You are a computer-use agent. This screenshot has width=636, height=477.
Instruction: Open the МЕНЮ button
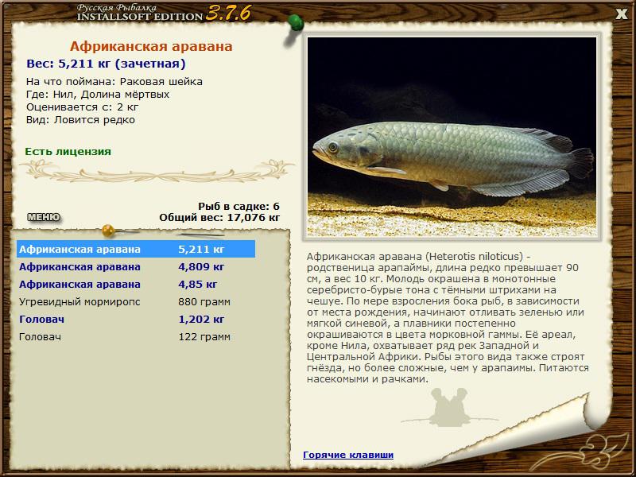44,217
